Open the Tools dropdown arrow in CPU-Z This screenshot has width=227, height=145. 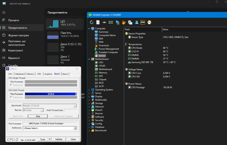click(x=49, y=139)
